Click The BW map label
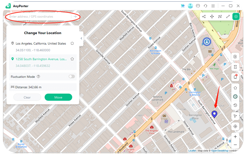Viewport: 249px width, 154px height. (x=186, y=69)
